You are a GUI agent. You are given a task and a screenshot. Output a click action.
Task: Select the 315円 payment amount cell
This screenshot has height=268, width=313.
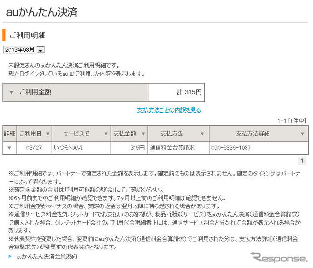[x=129, y=148]
